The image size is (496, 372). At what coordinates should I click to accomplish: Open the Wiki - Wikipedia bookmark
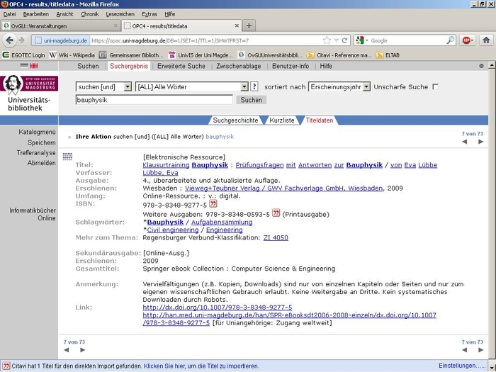[72, 55]
